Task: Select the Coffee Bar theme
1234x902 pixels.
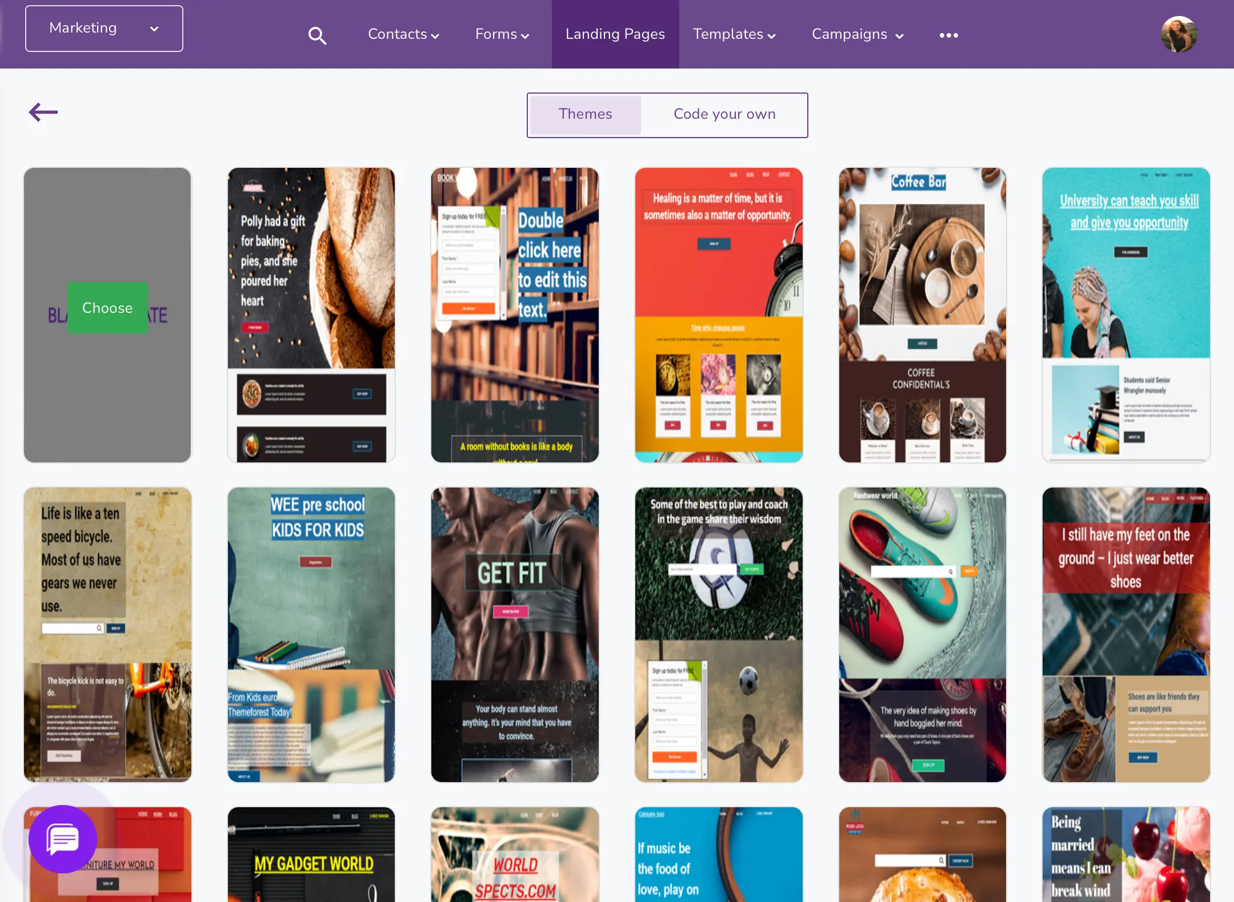Action: pyautogui.click(x=923, y=315)
